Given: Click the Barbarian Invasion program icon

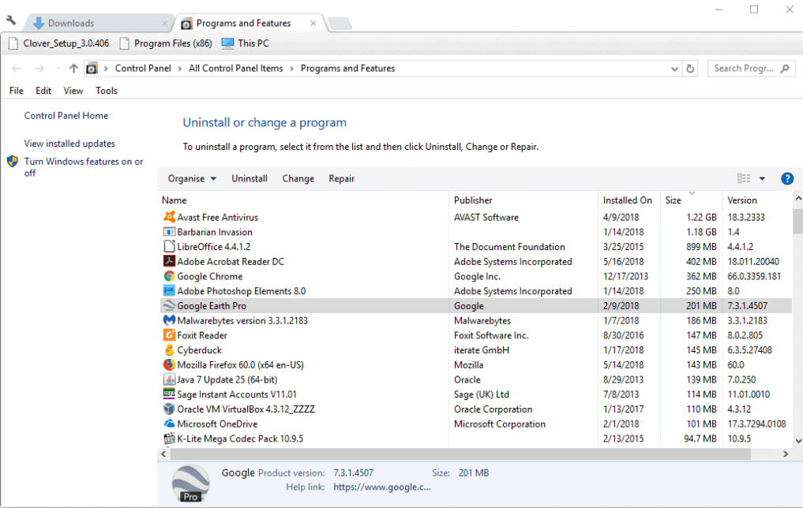Looking at the screenshot, I should 169,232.
